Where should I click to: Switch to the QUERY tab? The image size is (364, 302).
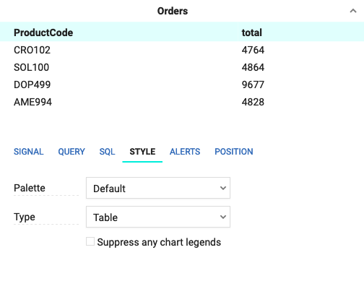(x=71, y=152)
